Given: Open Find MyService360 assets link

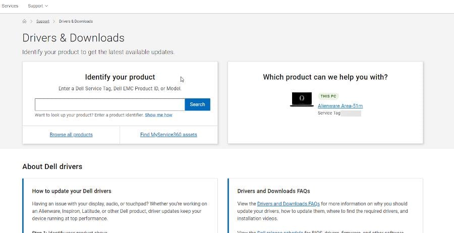Looking at the screenshot, I should (x=168, y=135).
